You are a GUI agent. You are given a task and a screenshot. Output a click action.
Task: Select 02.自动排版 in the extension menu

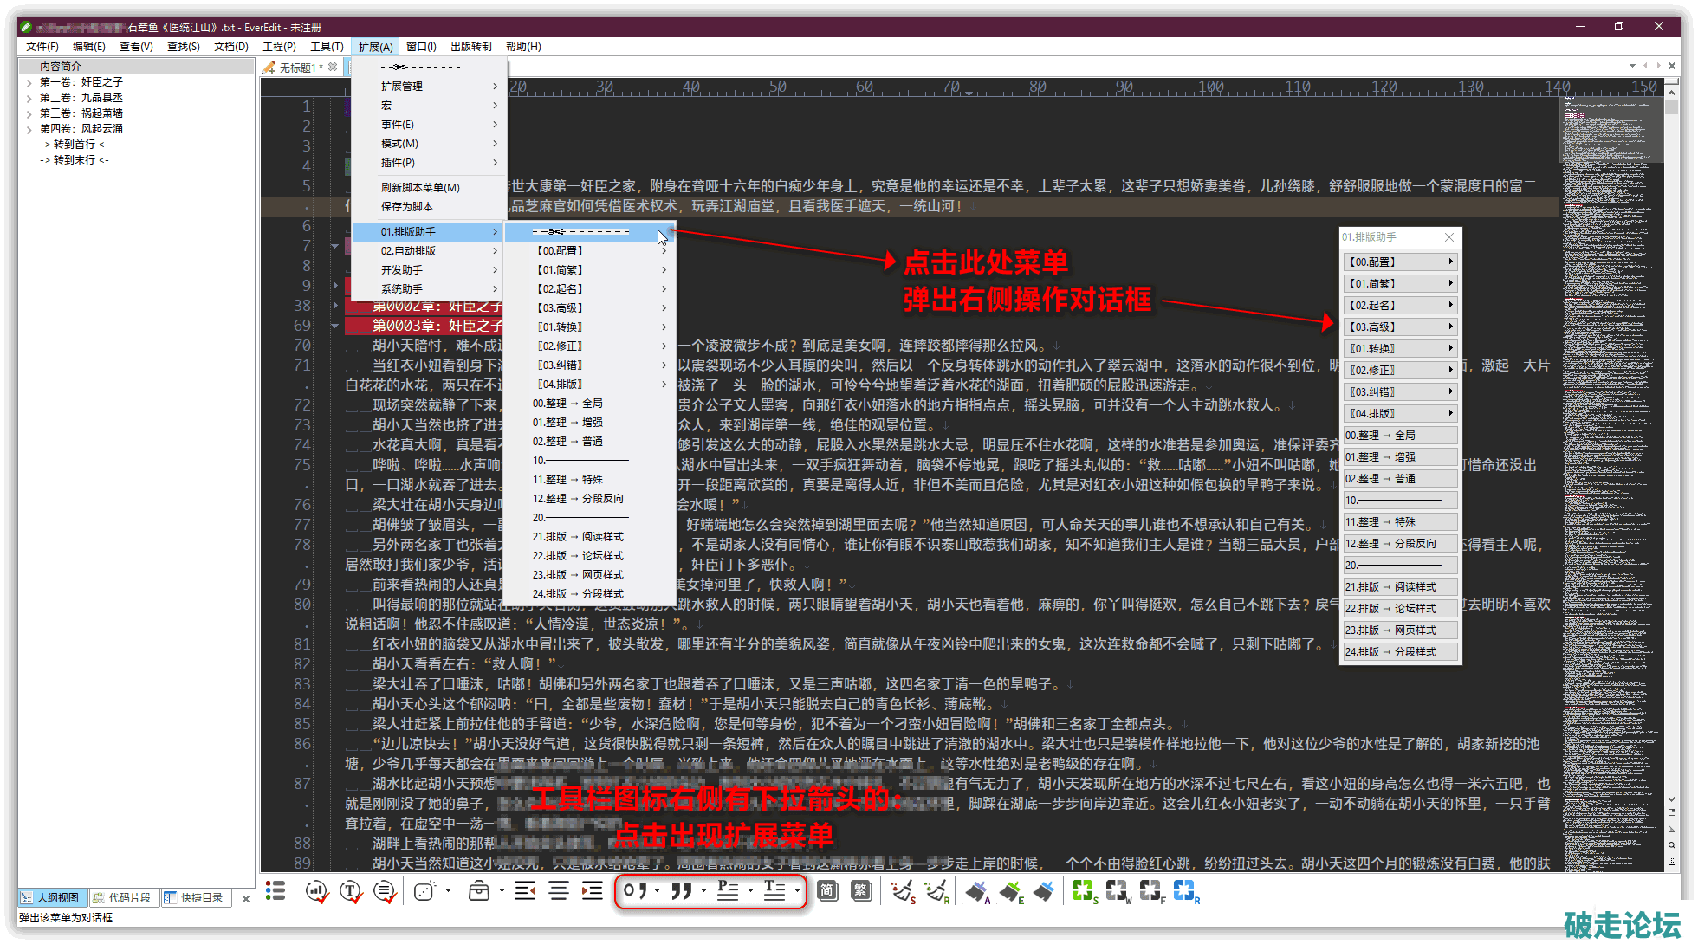click(409, 251)
